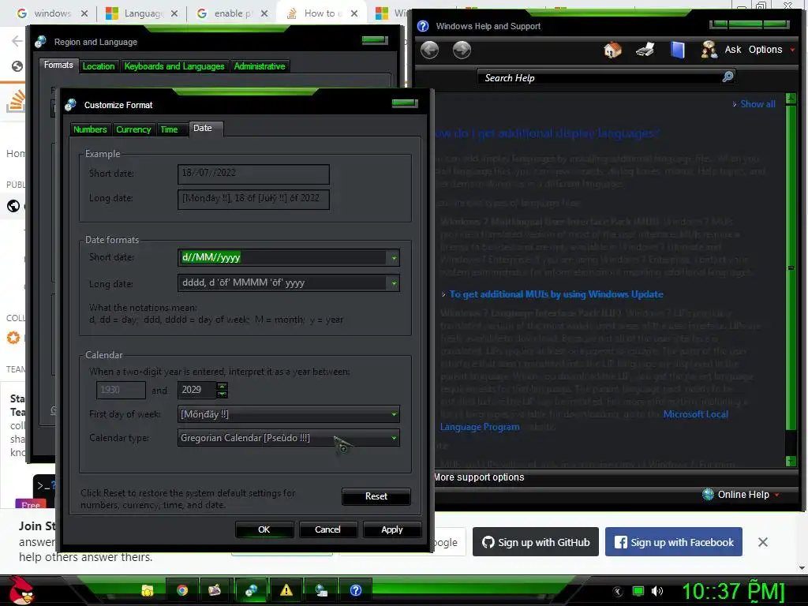This screenshot has height=606, width=808.
Task: Select Formats tab in Region and Language
Action: coord(58,65)
